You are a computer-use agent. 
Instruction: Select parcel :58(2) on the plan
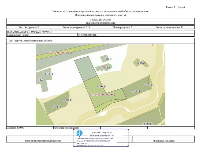141,63
